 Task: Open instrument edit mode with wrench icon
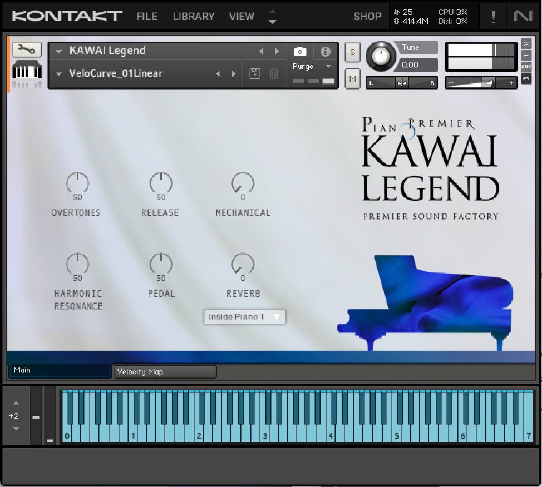coord(27,49)
